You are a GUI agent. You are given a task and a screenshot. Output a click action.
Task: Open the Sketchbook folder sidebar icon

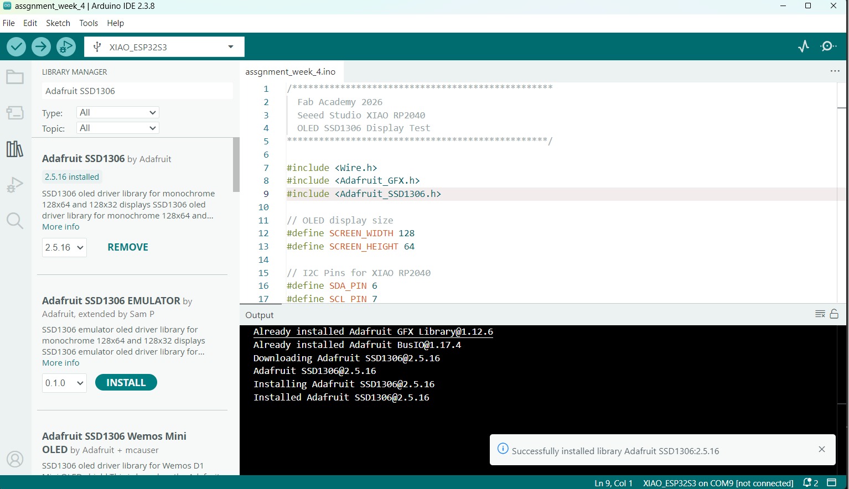(x=15, y=77)
